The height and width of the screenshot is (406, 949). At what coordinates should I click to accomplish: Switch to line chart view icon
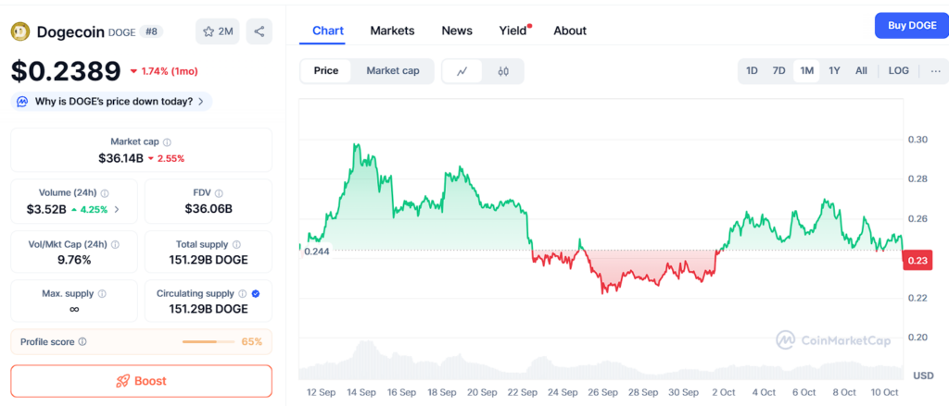(x=462, y=71)
